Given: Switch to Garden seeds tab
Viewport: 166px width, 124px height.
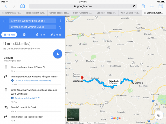Looking at the screenshot, I should [59, 13].
